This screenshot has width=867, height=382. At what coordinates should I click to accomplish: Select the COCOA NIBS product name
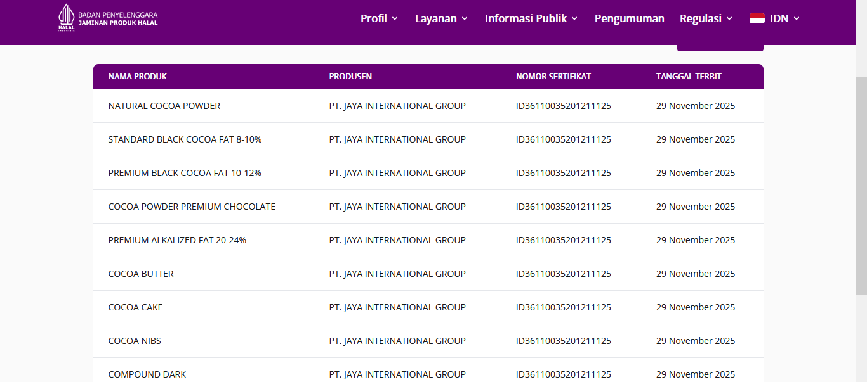[135, 341]
